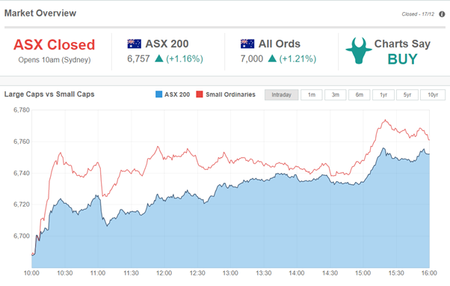Show the 5yr chart range
Viewport: 450px width, 286px height.
pyautogui.click(x=407, y=95)
